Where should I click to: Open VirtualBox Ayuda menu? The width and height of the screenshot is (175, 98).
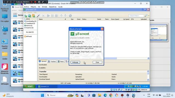click(60, 7)
